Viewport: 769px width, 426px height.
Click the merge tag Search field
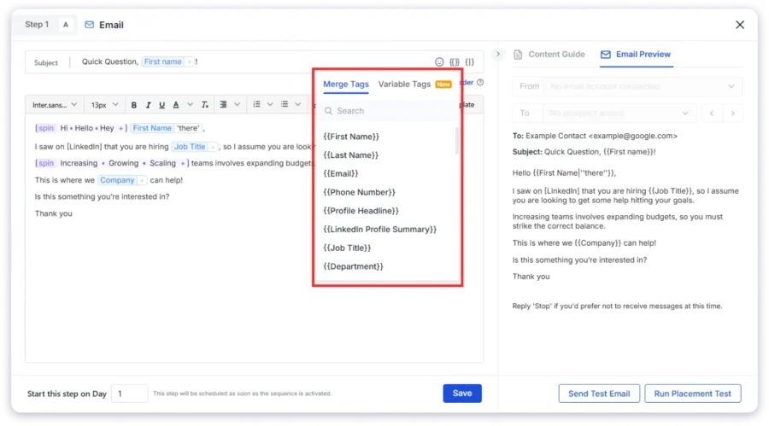coord(387,111)
